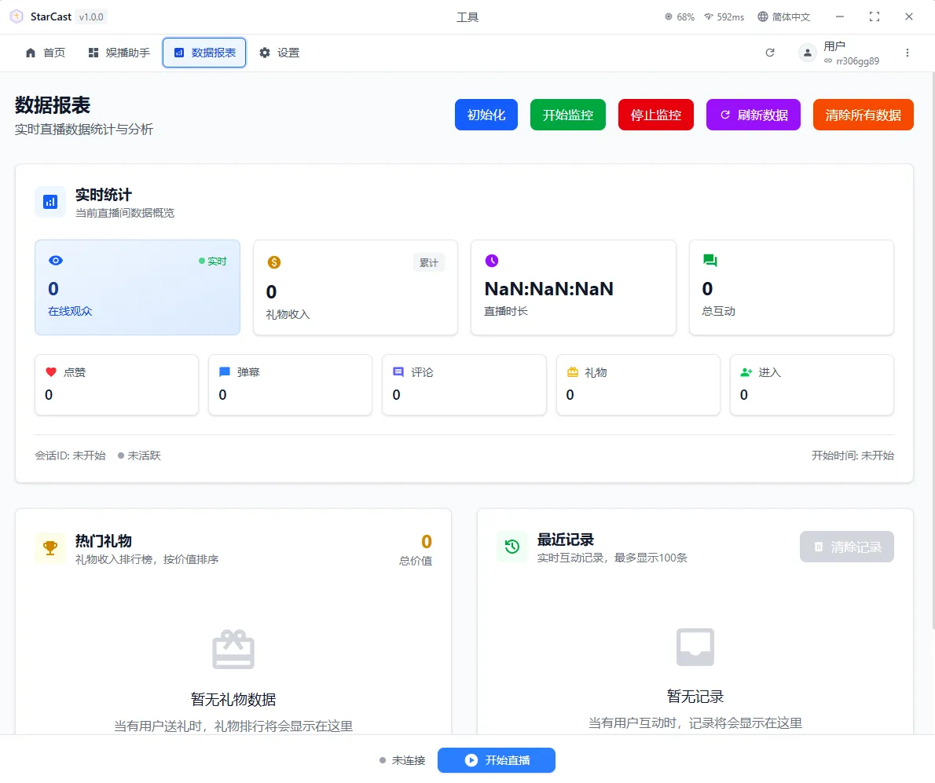Click the dollar icon on 礼物收入 card

[x=272, y=260]
